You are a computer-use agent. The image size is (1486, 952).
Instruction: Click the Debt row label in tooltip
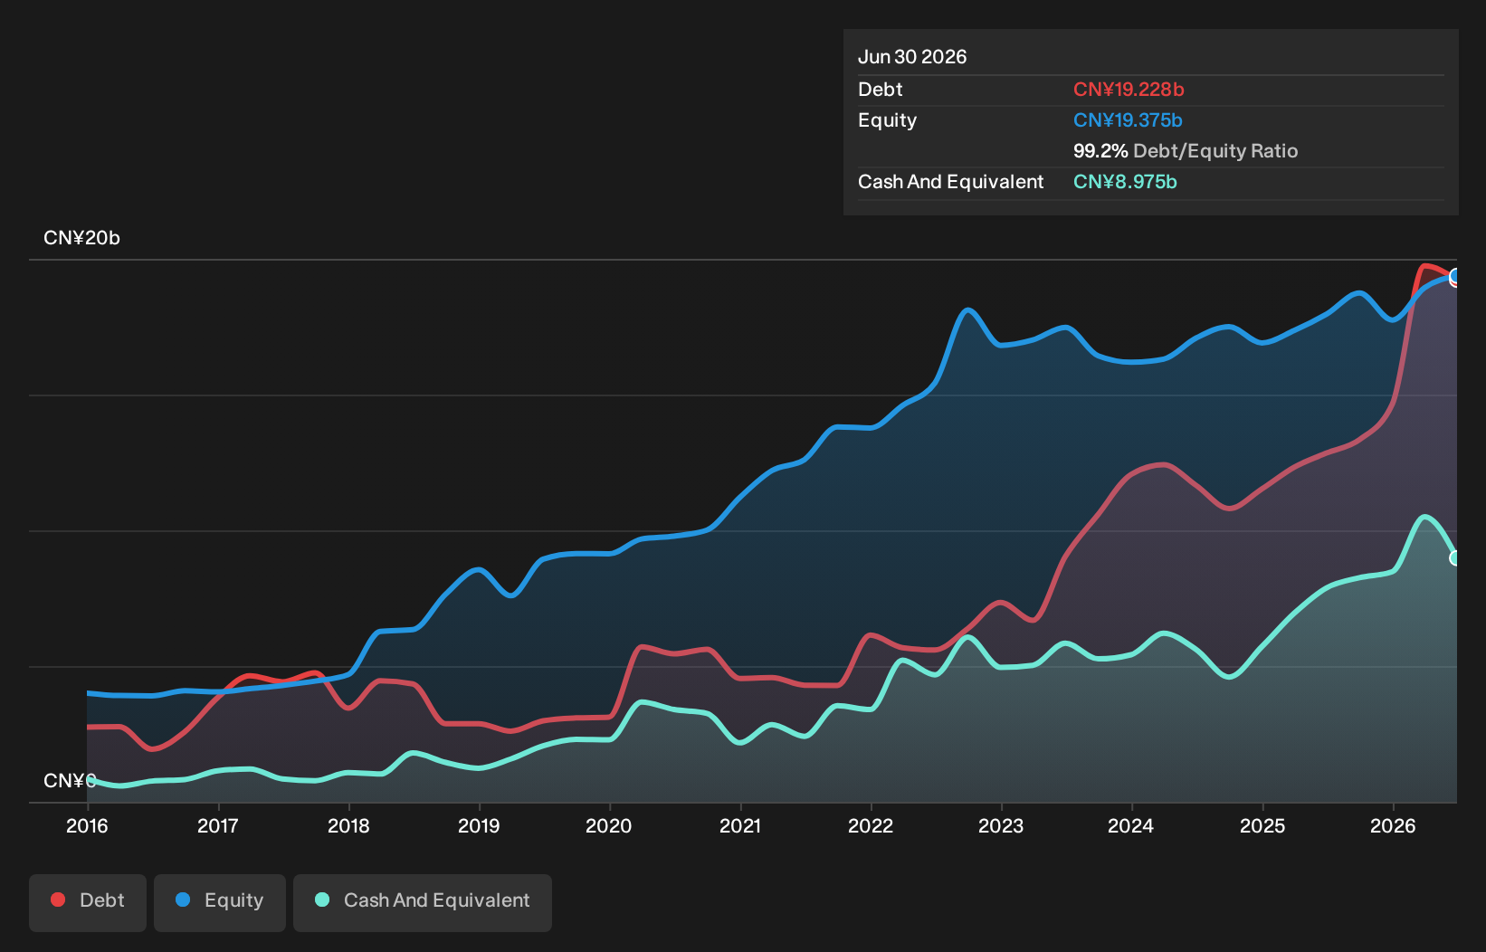coord(881,90)
